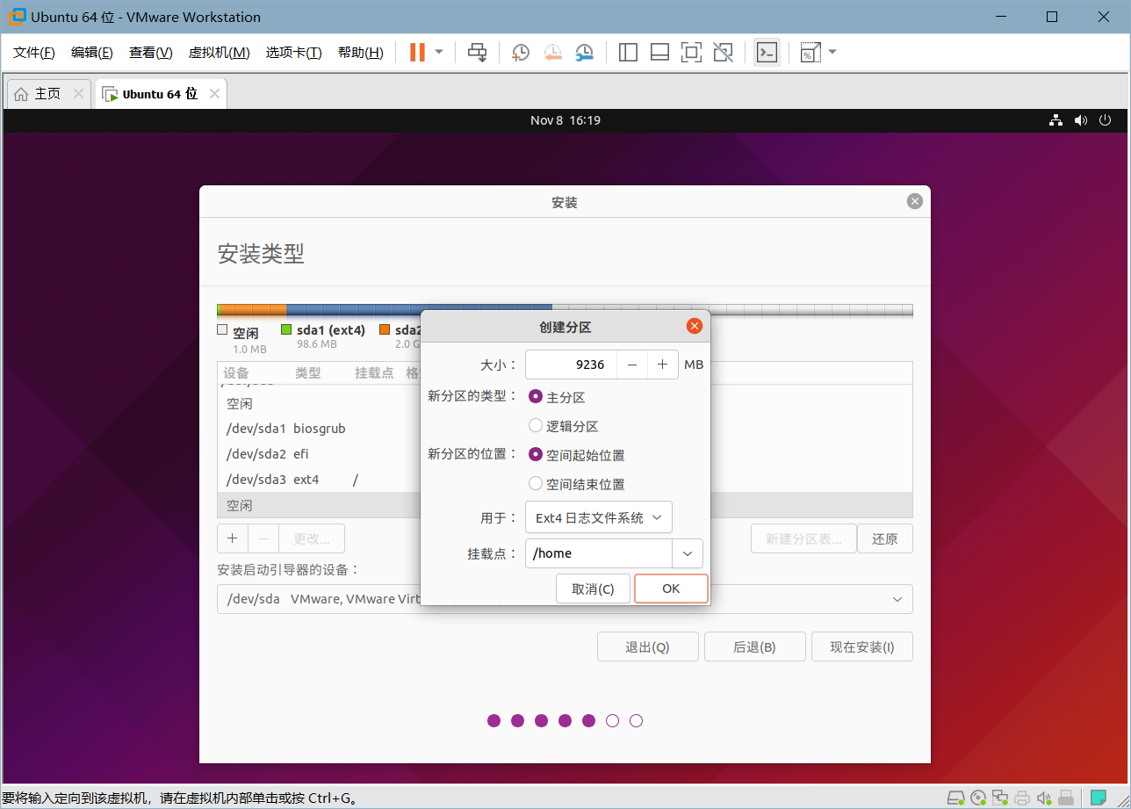Screen dimensions: 1131x809
Task: Send Ctrl+Alt+Del to the virtual machine
Action: 477,53
